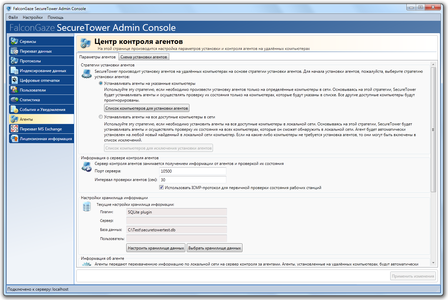This screenshot has height=300, width=448.
Task: Open Индексирование данных from the sidebar
Action: click(42, 71)
